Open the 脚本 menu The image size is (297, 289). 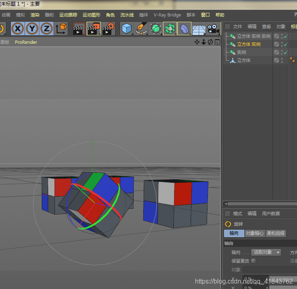191,15
